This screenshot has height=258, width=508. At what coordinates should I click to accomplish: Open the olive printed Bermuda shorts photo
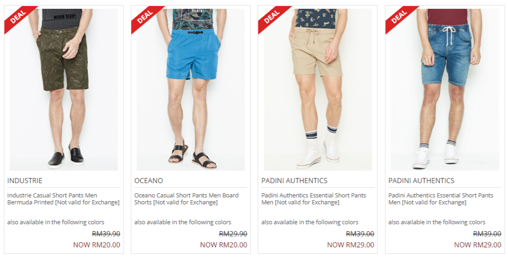[x=64, y=89]
